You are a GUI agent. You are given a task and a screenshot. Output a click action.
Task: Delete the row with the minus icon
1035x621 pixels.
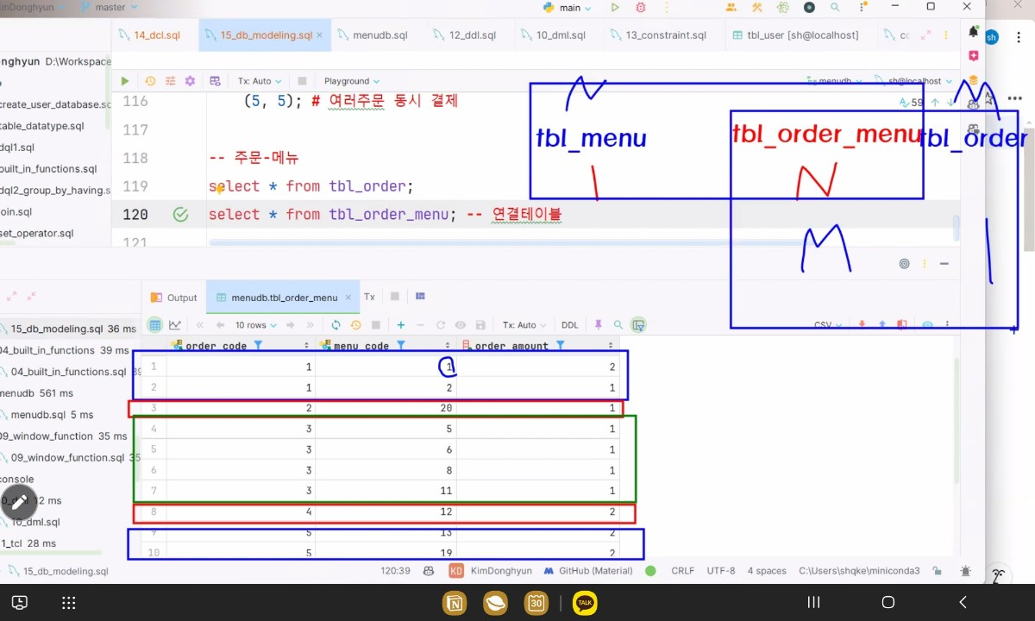click(x=421, y=325)
